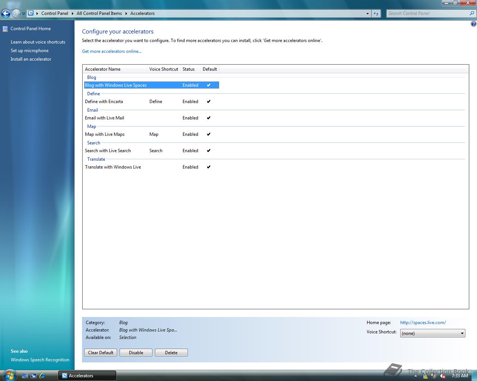Sort by Voice Shortcut column header
The image size is (477, 381).
coord(164,69)
